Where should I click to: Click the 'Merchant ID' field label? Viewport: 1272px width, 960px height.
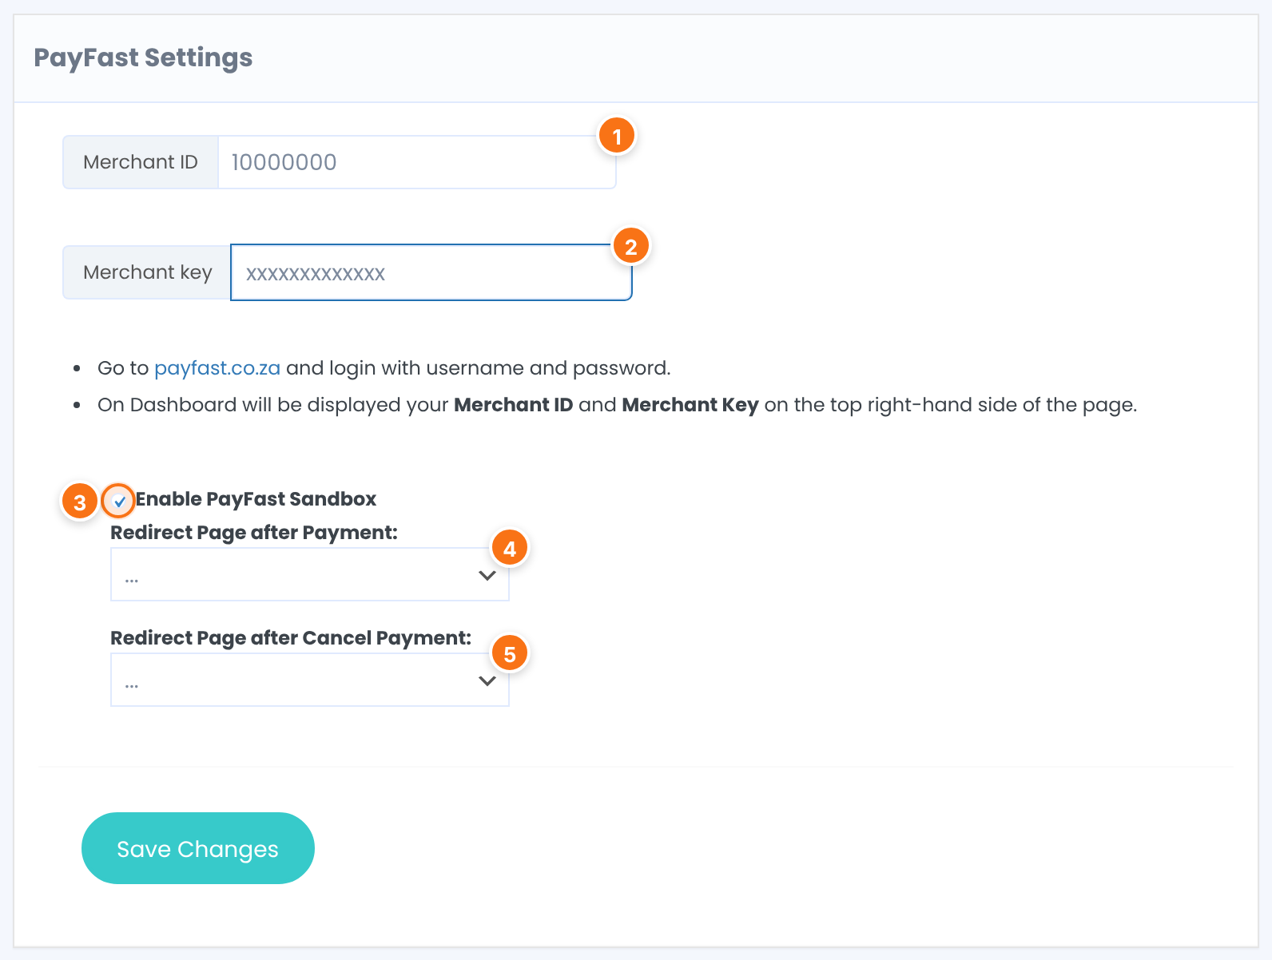[141, 162]
